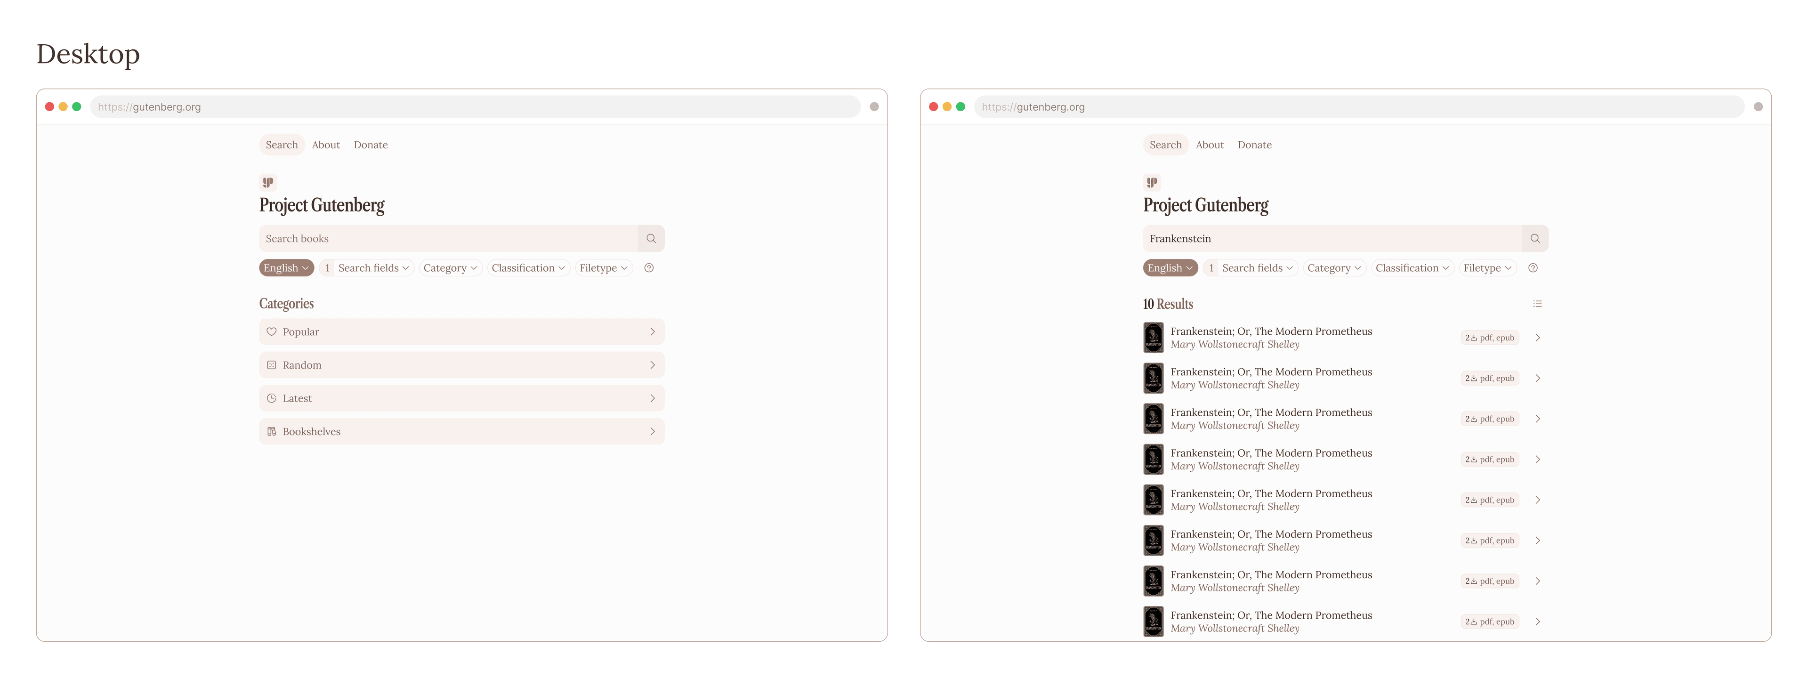1808x678 pixels.
Task: Click the Project Gutenberg logo icon in right window
Action: point(1152,183)
